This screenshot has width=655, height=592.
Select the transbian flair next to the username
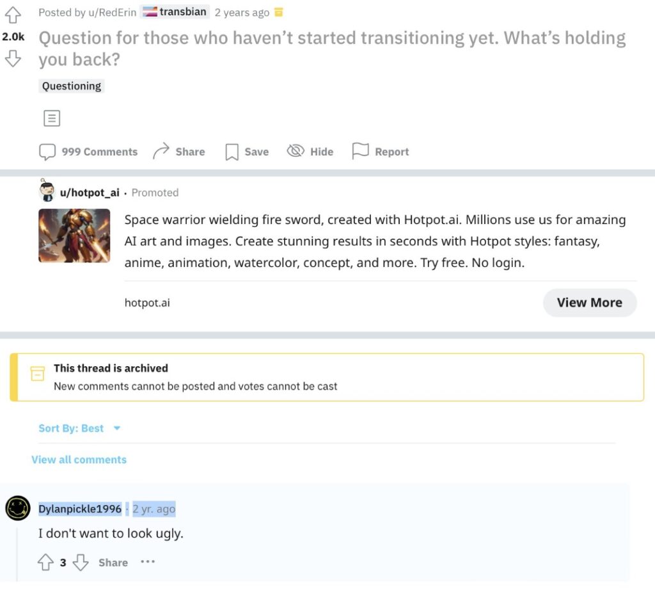(174, 11)
